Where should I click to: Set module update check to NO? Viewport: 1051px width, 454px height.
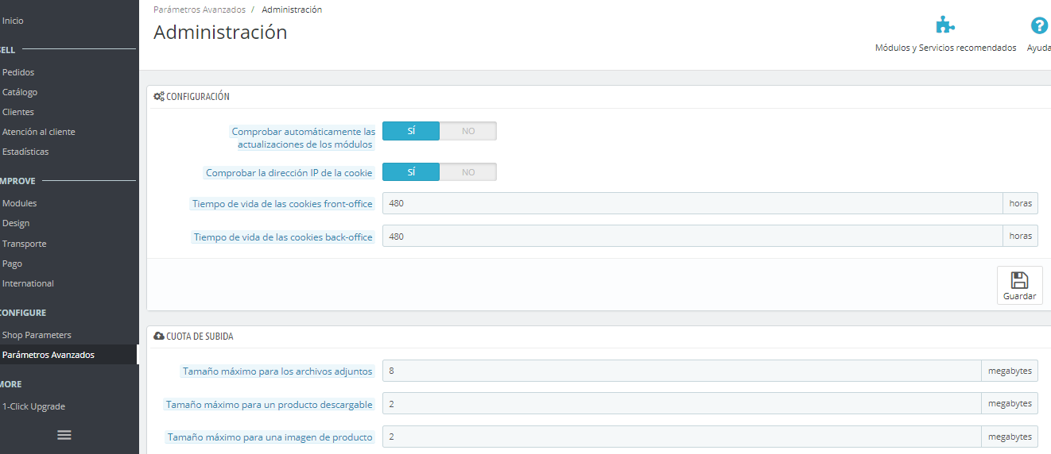468,131
